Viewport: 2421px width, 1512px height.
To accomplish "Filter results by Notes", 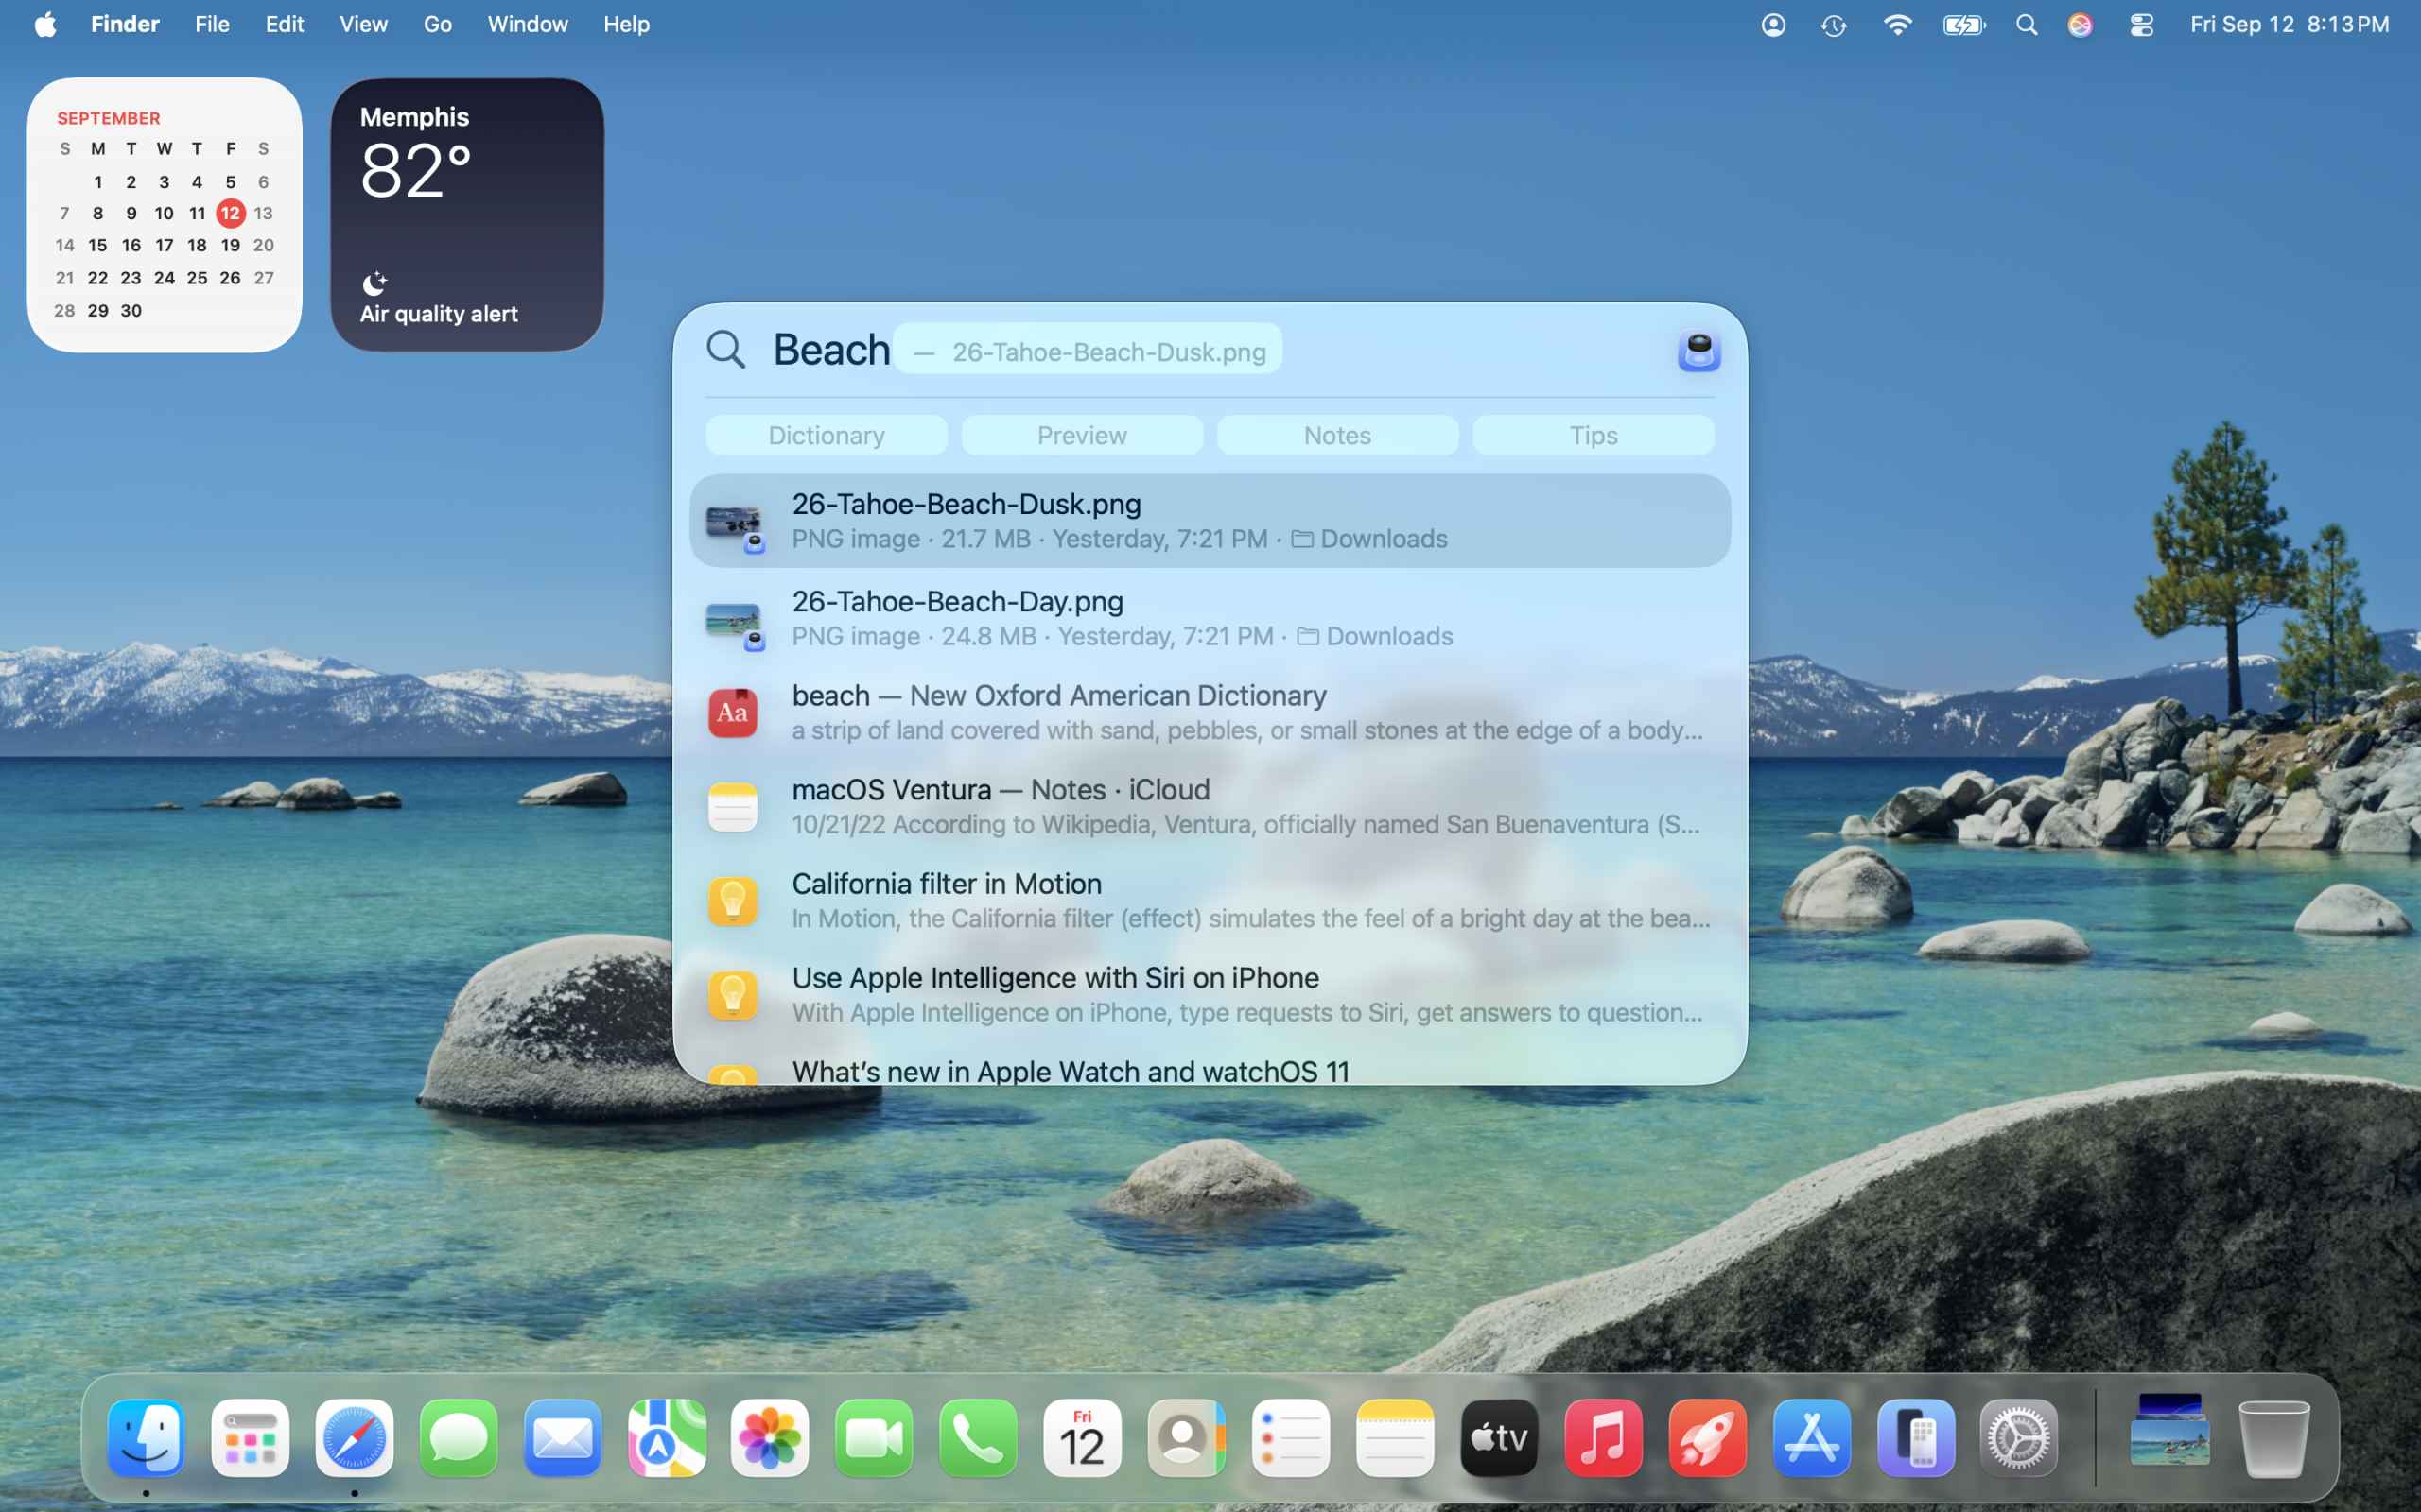I will 1336,435.
